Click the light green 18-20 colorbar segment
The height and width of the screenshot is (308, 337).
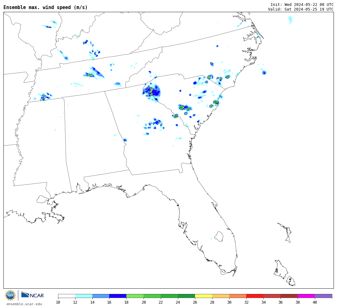pyautogui.click(x=135, y=296)
